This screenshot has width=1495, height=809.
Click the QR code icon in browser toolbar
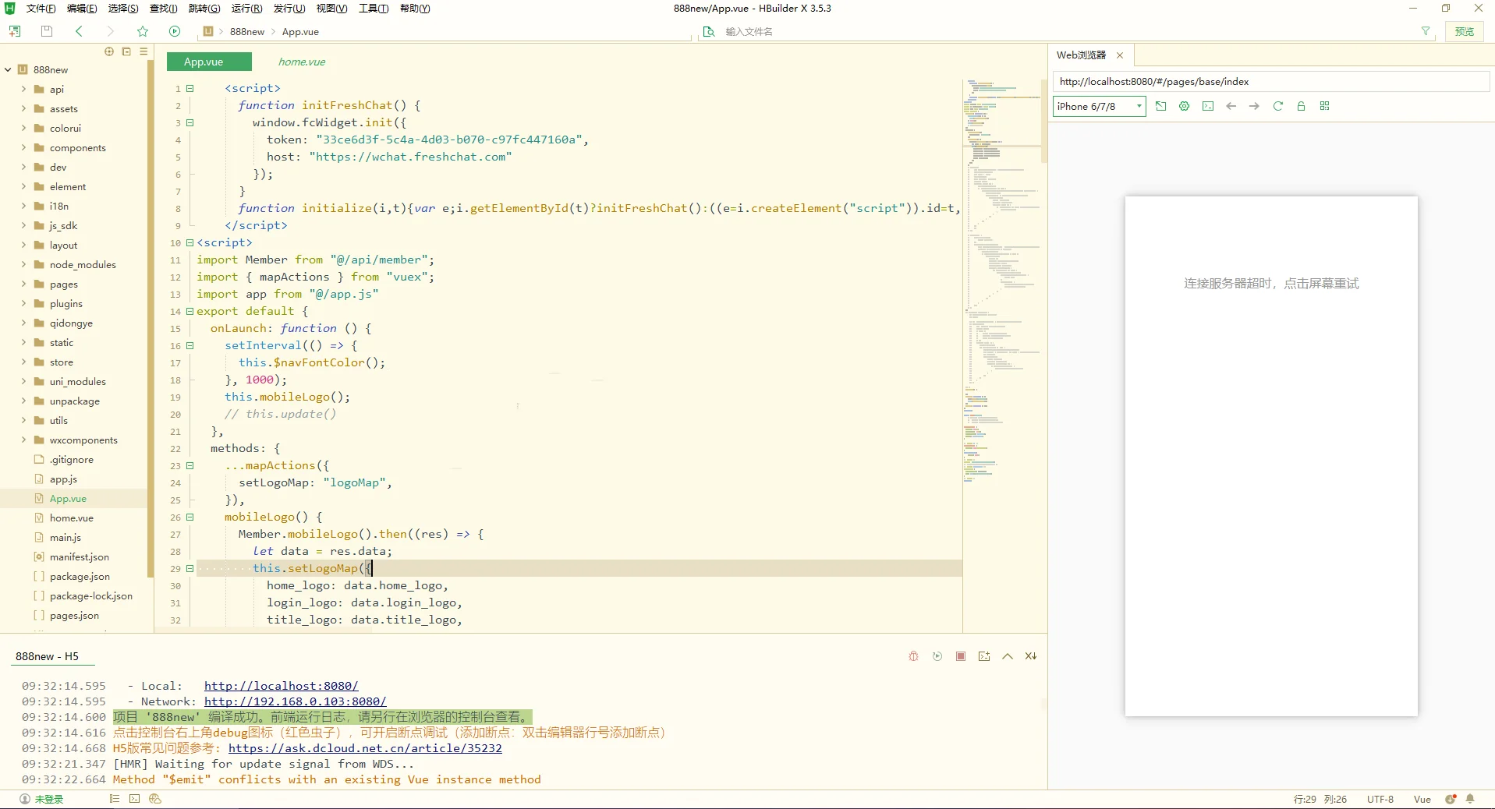[1324, 107]
